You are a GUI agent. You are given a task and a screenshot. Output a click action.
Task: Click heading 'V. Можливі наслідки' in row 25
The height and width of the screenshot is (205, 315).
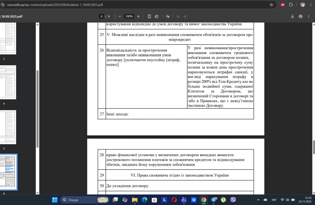coord(180,37)
